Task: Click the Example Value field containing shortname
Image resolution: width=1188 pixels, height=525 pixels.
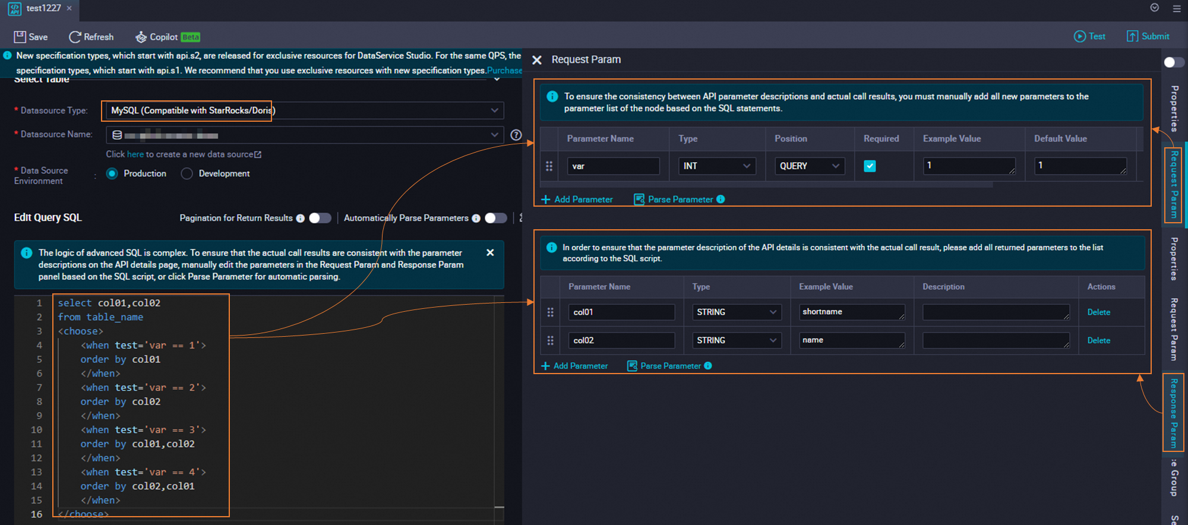Action: pyautogui.click(x=851, y=312)
